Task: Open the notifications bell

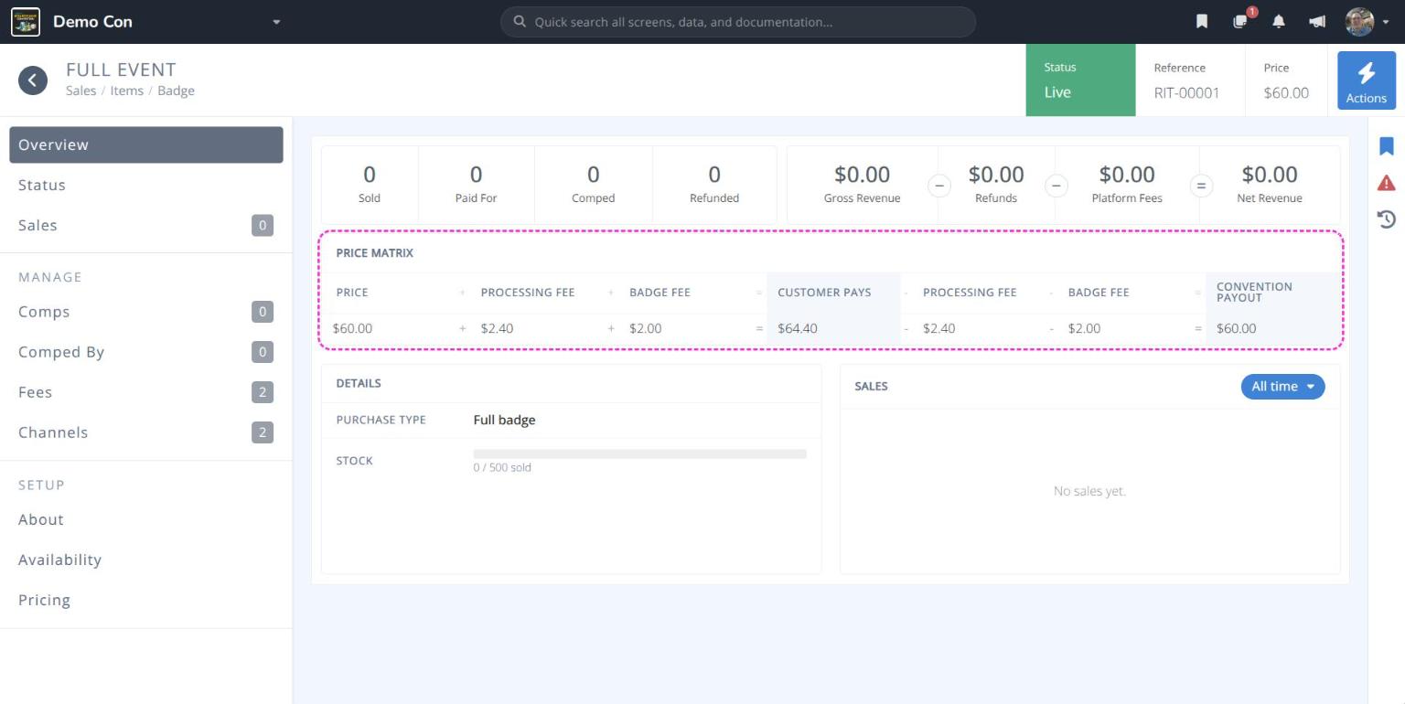Action: (1279, 22)
